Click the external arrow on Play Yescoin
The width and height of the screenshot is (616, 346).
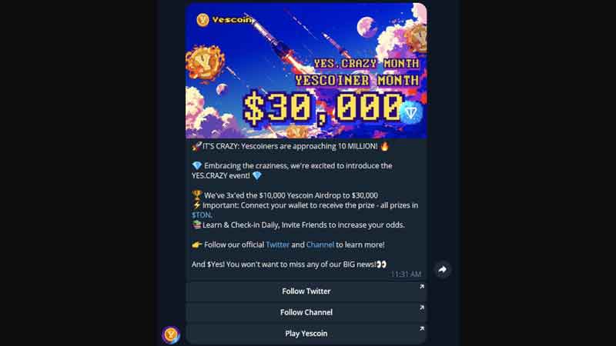point(421,329)
